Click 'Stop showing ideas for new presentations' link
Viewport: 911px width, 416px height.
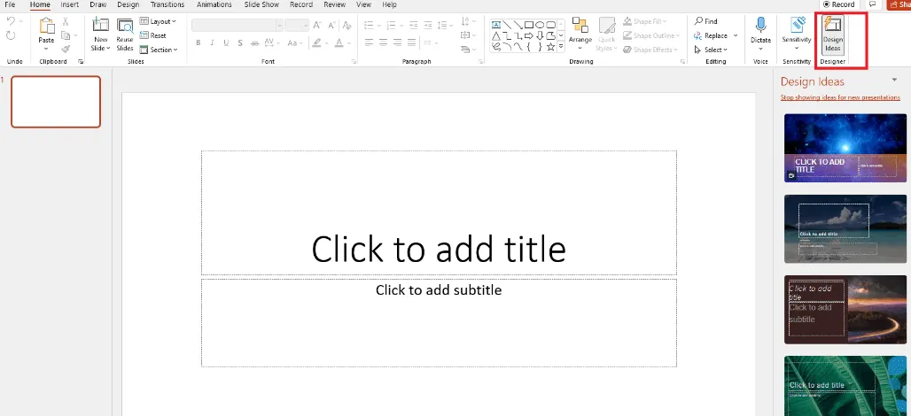click(x=839, y=97)
